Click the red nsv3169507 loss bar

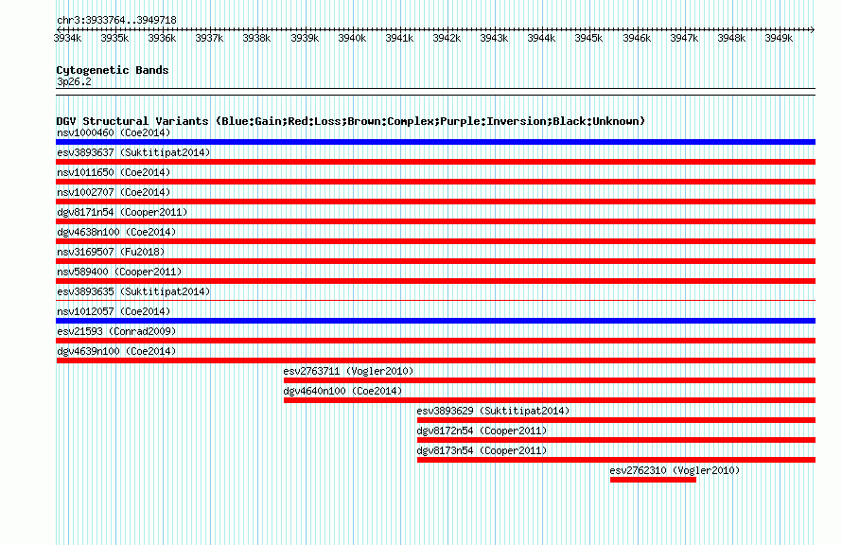435,261
